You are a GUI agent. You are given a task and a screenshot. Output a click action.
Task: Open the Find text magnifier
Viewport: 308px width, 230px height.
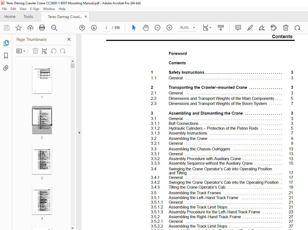54,28
